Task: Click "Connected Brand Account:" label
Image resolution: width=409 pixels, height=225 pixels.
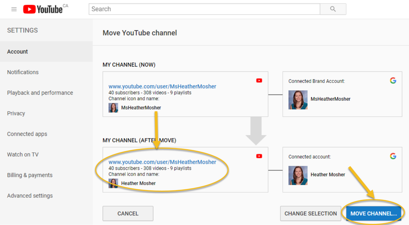Action: pos(317,81)
